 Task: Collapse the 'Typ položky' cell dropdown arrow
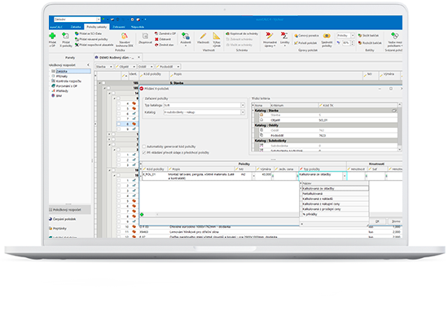(345, 176)
